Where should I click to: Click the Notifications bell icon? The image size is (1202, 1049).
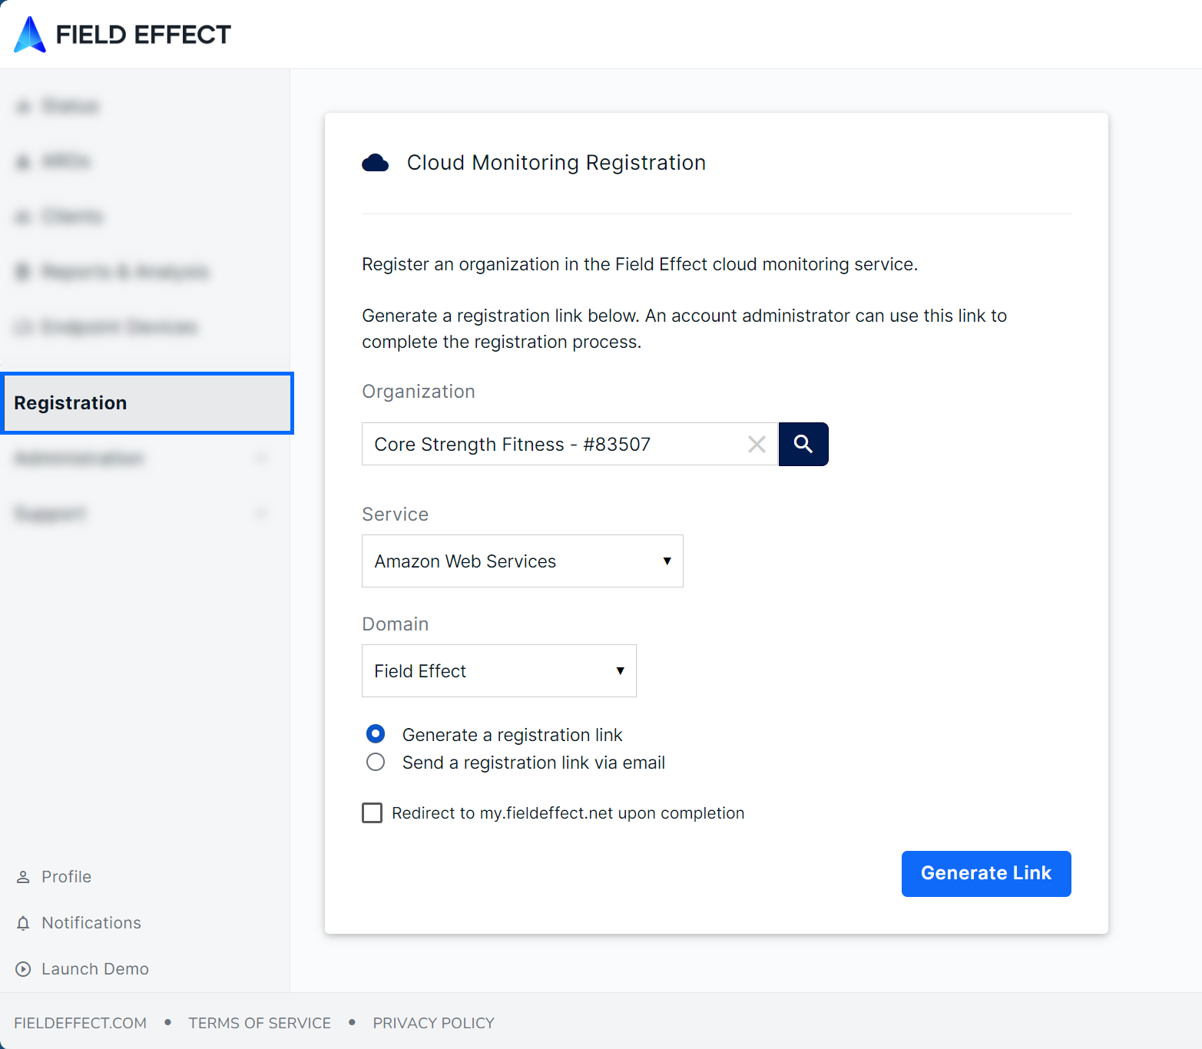coord(23,923)
